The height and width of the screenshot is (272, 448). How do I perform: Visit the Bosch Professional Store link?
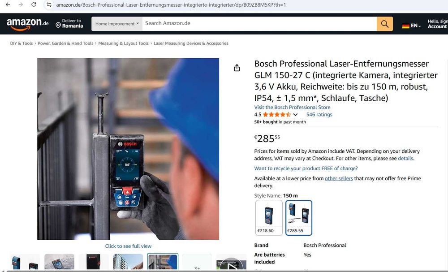(x=292, y=107)
